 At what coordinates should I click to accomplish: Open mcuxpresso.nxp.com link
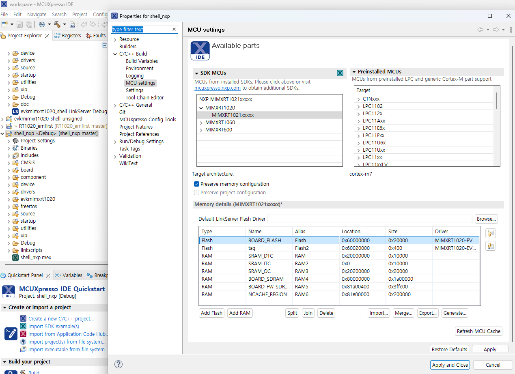pyautogui.click(x=218, y=88)
